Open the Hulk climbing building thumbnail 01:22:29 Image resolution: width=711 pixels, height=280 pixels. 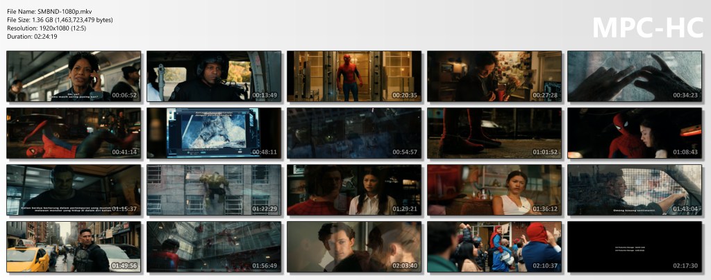[x=214, y=190]
